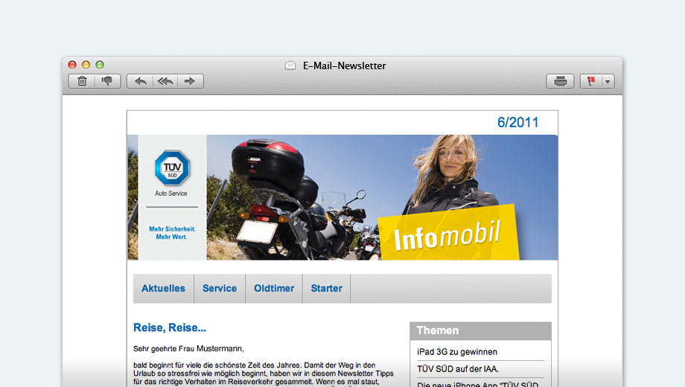Forward the email with the right arrow

pos(190,81)
